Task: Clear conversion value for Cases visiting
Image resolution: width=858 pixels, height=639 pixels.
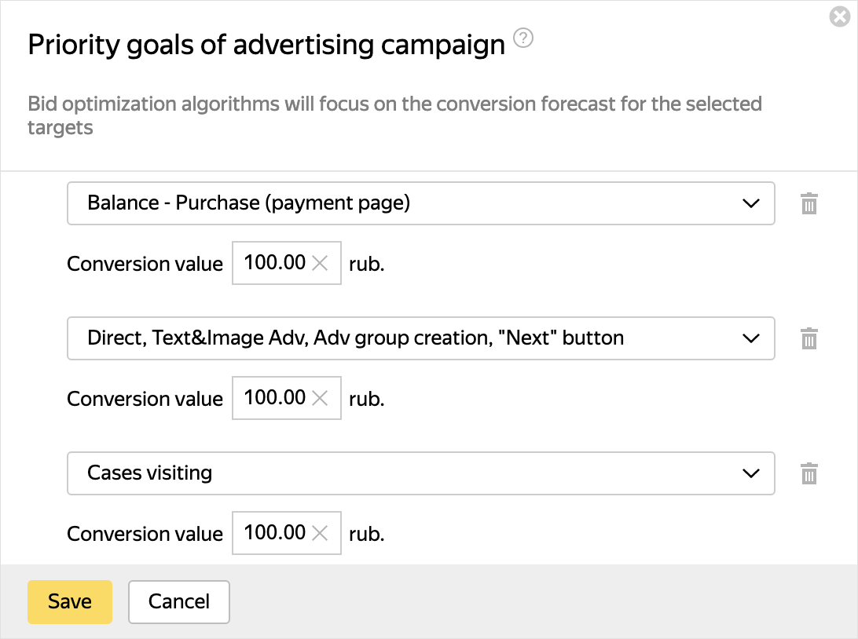Action: [x=320, y=534]
